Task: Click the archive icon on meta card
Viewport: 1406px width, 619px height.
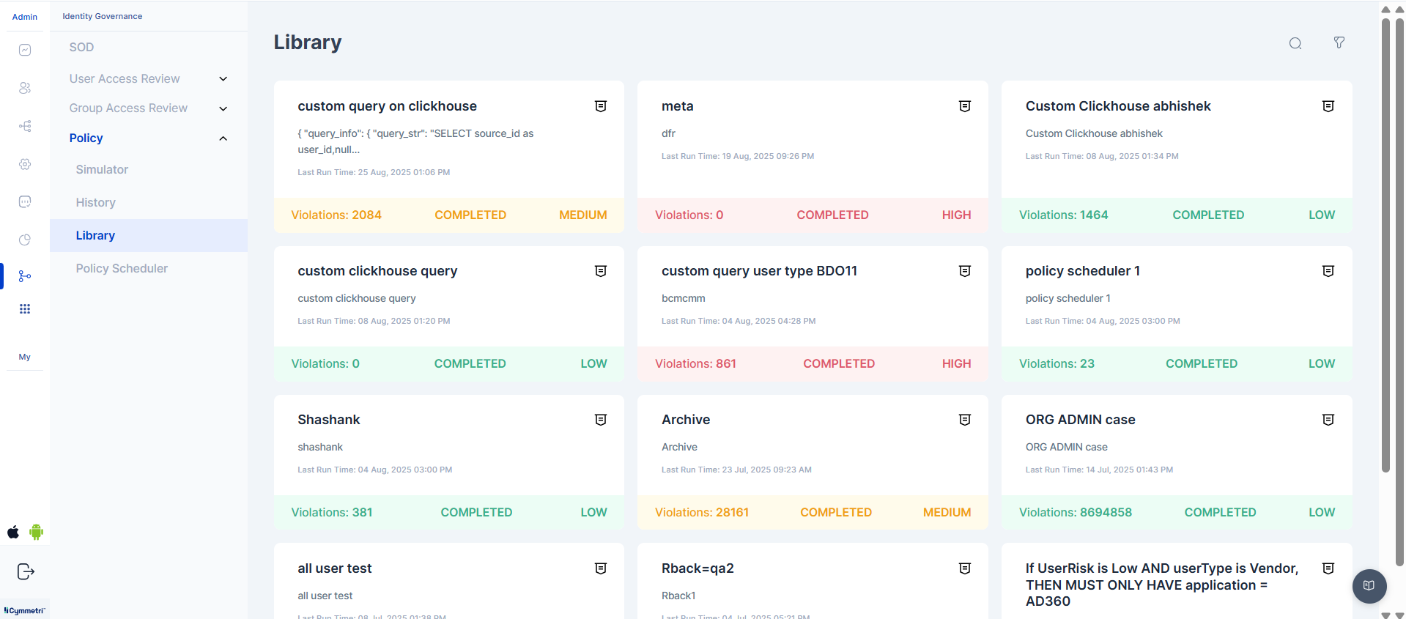Action: click(x=964, y=106)
